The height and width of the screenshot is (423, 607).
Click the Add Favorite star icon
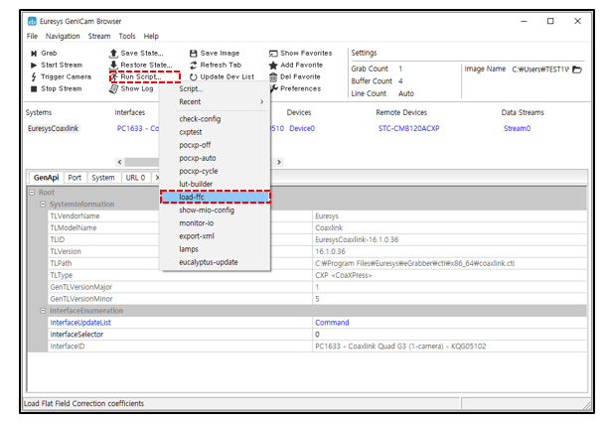tap(273, 65)
